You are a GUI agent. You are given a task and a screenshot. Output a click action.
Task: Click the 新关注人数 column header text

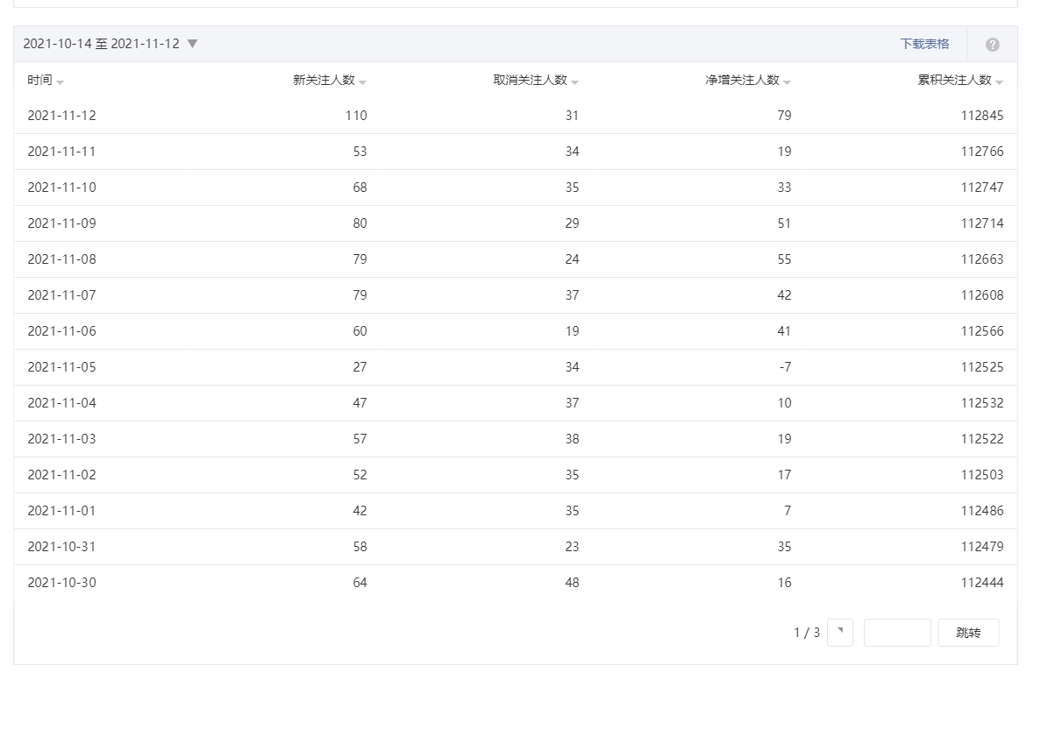point(324,80)
